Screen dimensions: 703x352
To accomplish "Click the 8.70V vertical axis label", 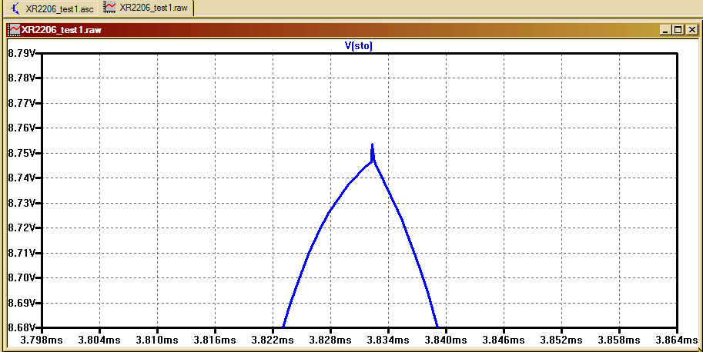I will pos(21,277).
